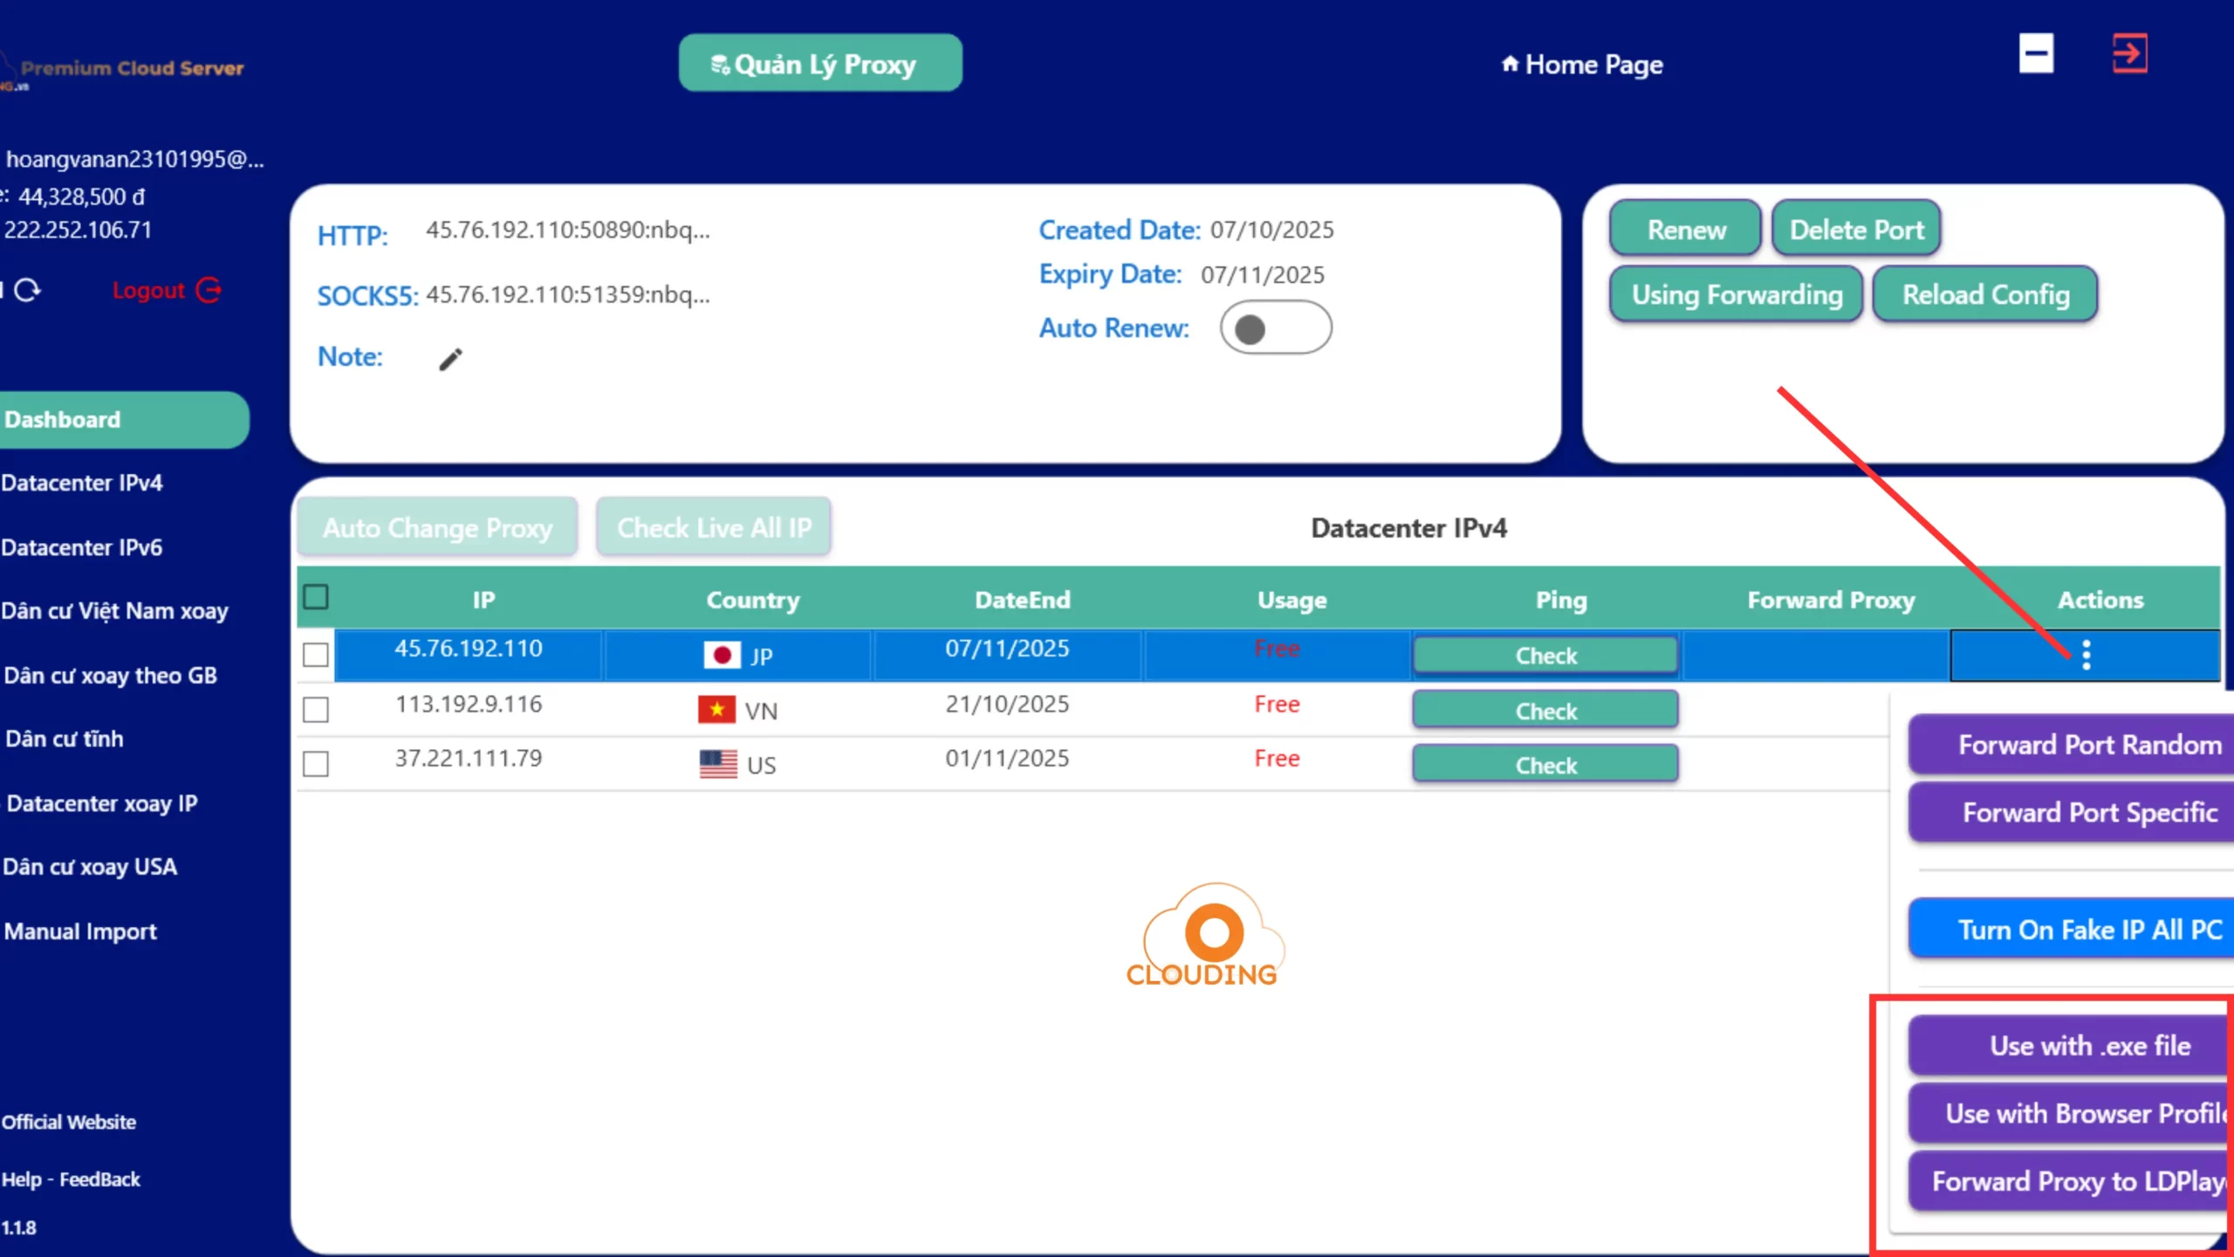2234x1257 pixels.
Task: Select Turn On Fake IP All PC
Action: (x=2089, y=930)
